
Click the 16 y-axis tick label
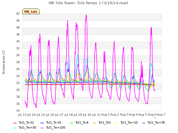(x=18, y=104)
